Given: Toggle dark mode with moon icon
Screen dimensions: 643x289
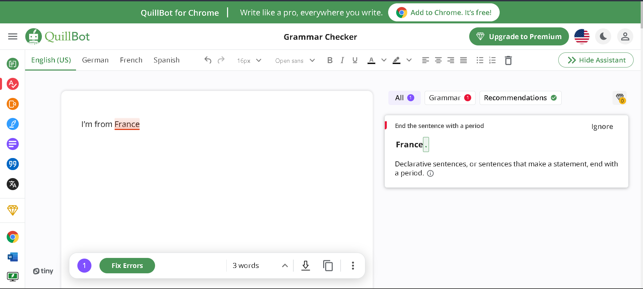Looking at the screenshot, I should click(x=603, y=36).
